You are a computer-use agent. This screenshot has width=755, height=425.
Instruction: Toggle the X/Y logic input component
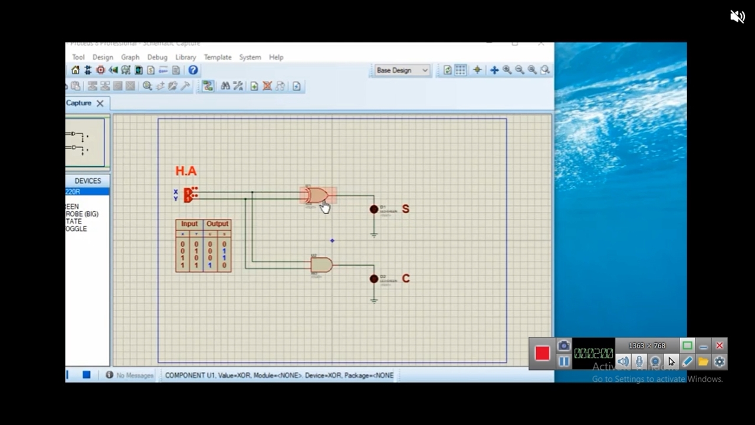[x=189, y=195]
